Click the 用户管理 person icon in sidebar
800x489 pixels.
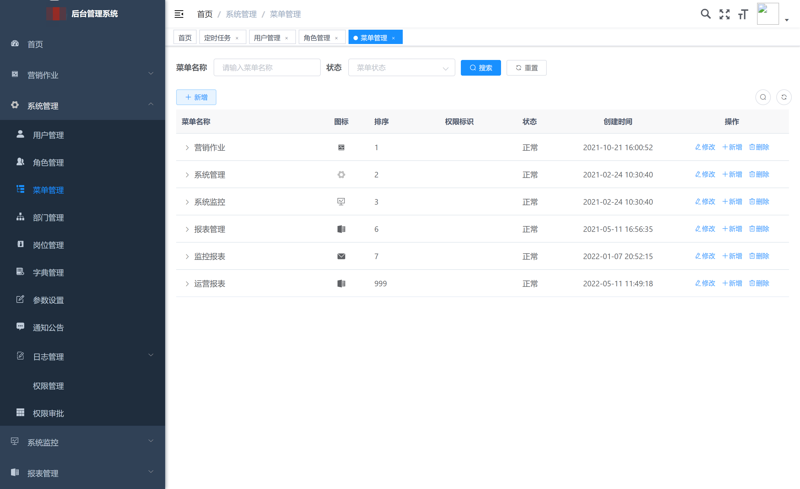pos(20,134)
